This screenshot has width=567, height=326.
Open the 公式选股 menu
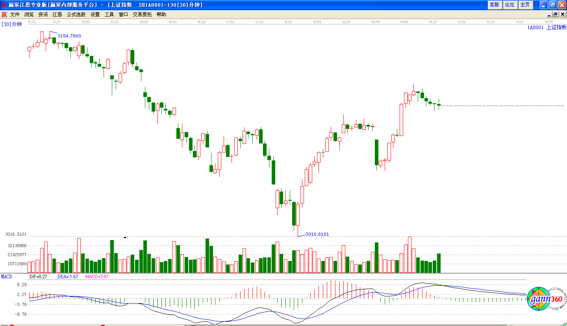point(76,14)
